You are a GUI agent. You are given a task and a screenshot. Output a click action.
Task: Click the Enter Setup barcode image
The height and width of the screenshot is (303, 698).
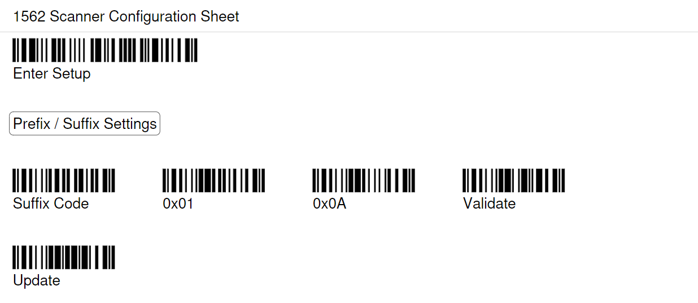(105, 50)
